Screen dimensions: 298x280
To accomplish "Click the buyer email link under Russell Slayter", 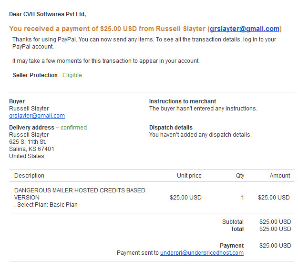I will click(37, 116).
